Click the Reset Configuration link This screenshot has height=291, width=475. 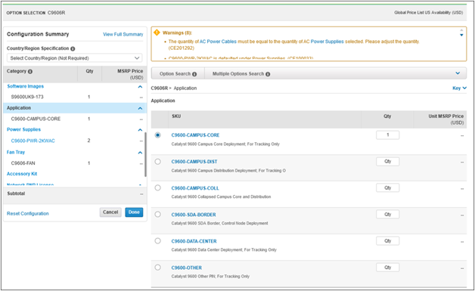coord(27,213)
